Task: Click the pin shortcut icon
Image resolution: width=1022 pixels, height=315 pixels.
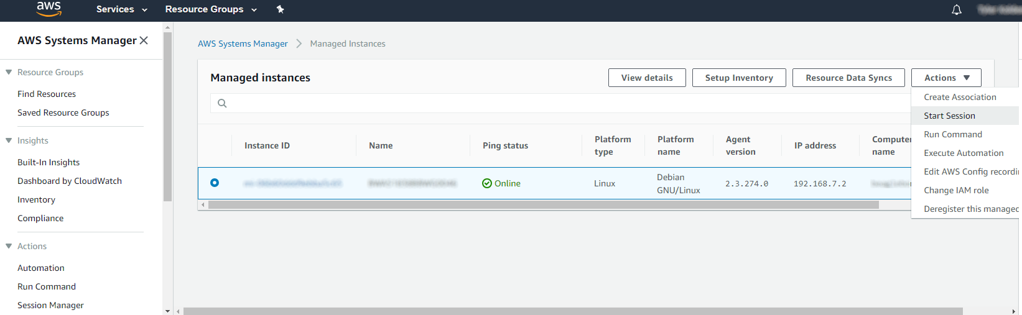Action: coord(280,9)
